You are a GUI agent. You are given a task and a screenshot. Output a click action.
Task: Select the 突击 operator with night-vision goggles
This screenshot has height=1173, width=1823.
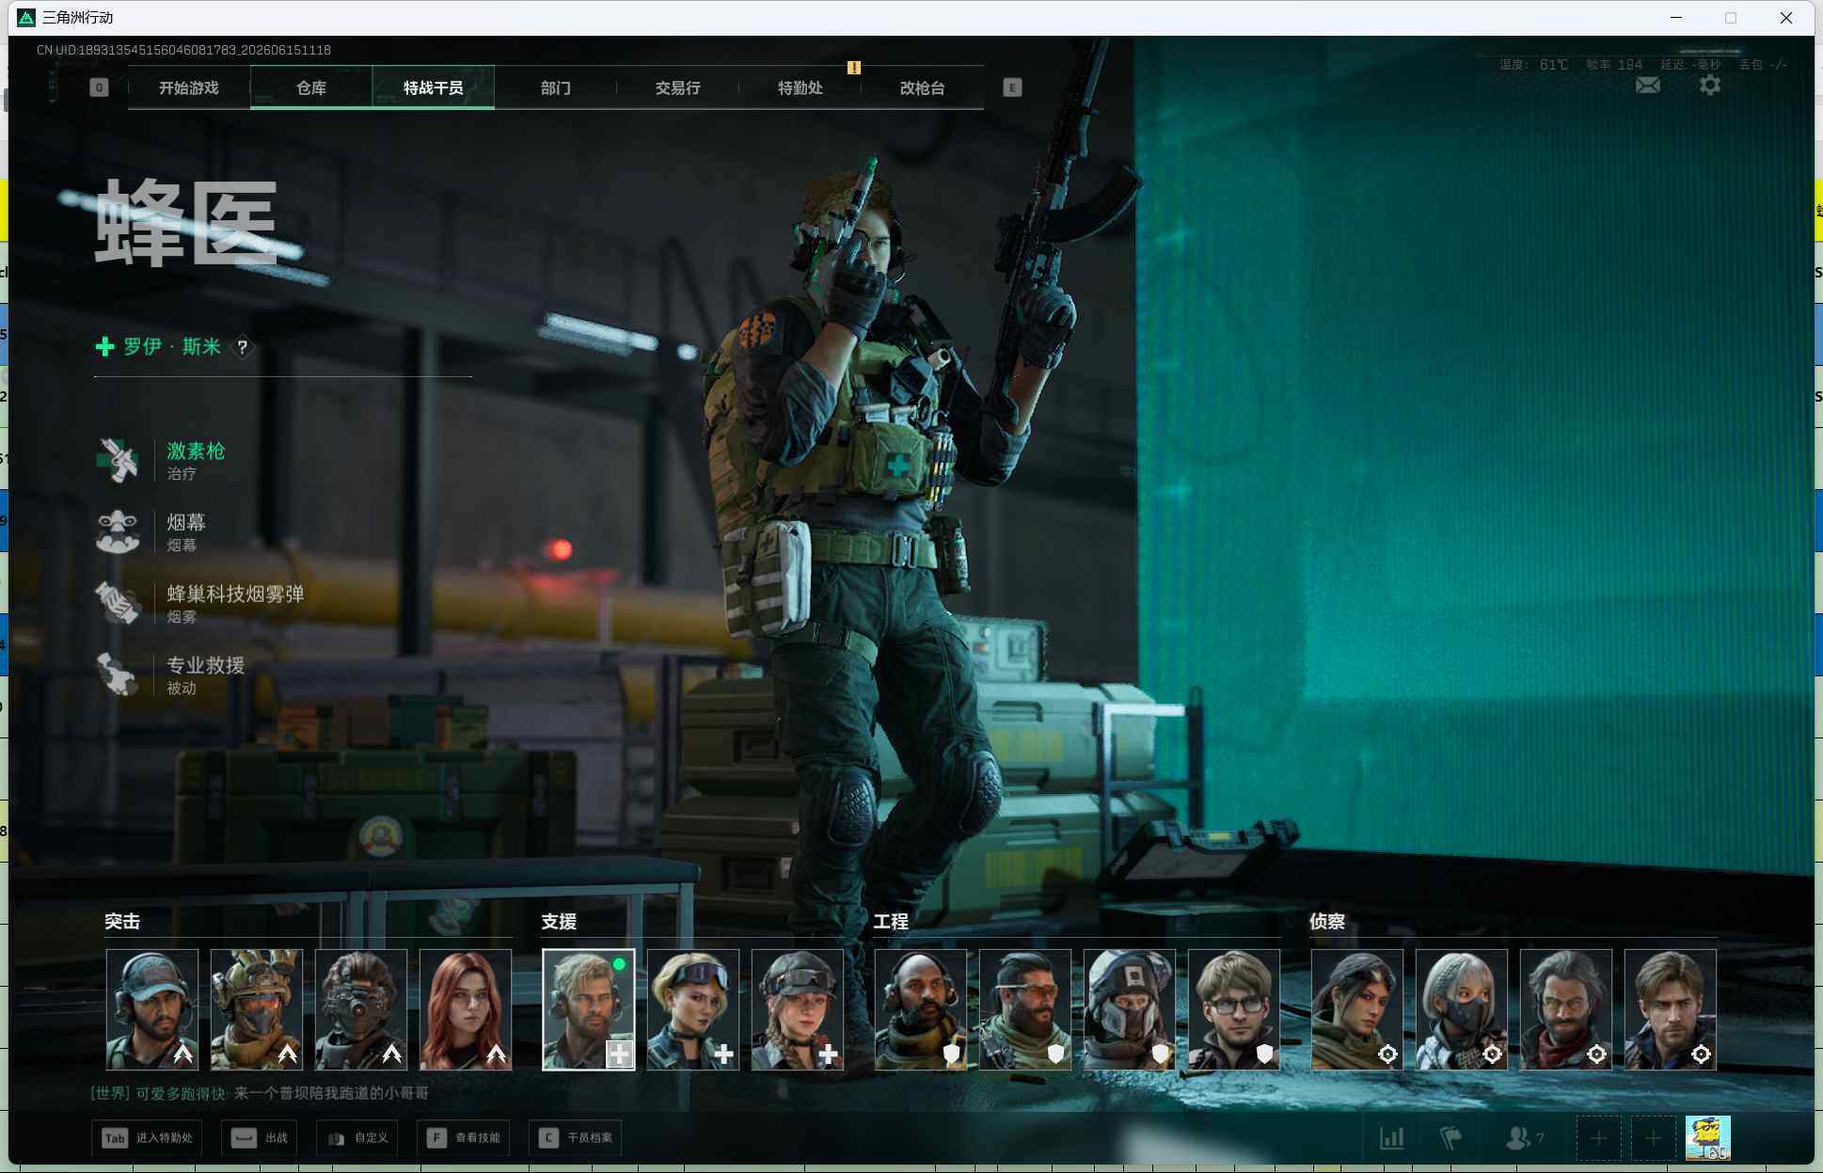(x=361, y=1009)
